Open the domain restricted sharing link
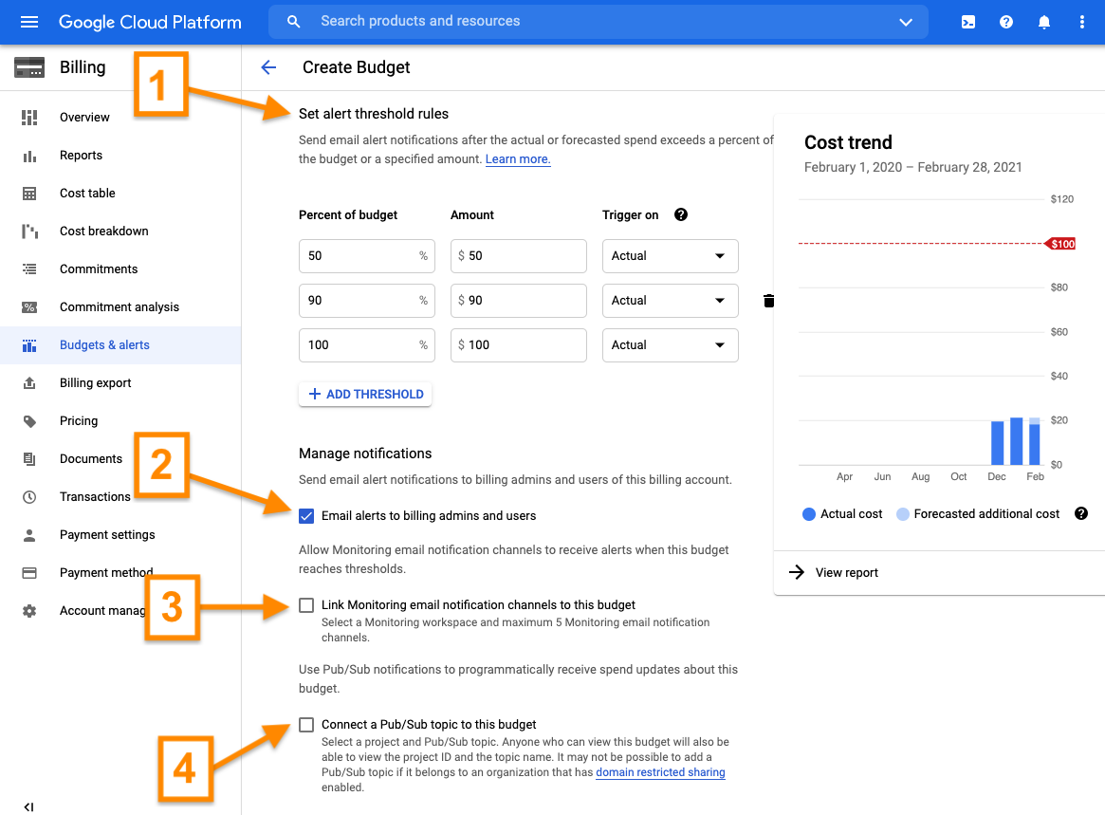 660,772
